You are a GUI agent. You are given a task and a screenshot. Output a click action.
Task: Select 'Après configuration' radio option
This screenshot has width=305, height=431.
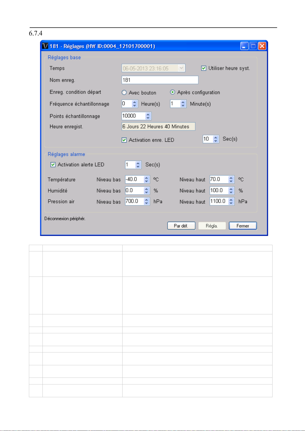point(173,92)
